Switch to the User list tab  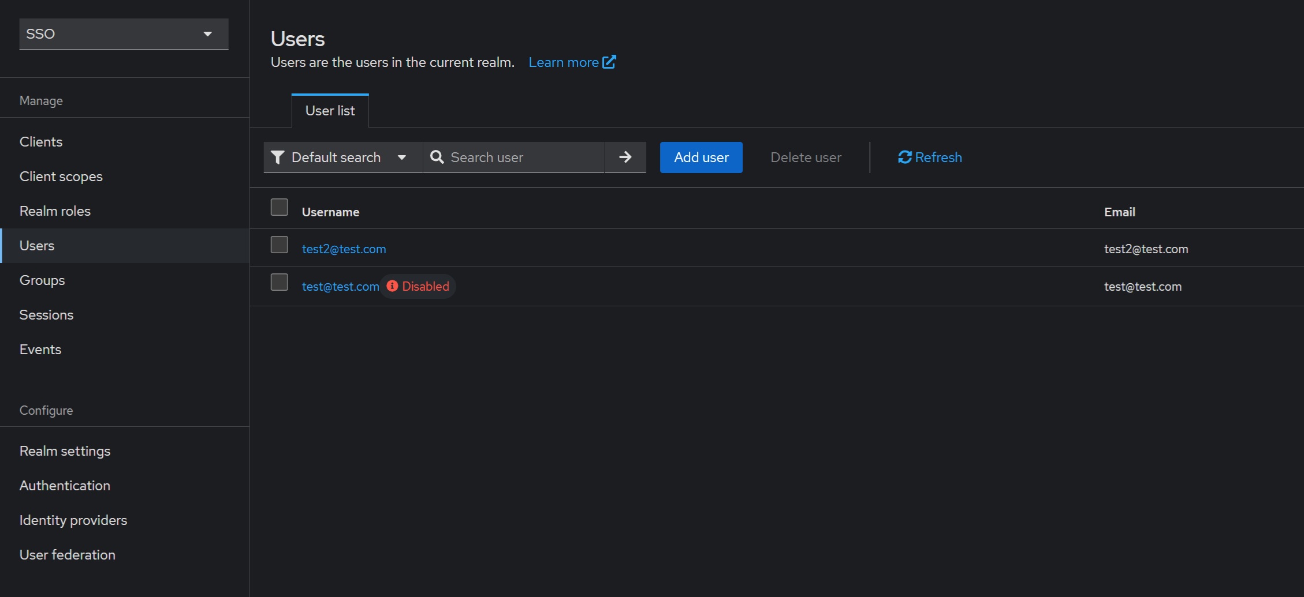point(330,111)
